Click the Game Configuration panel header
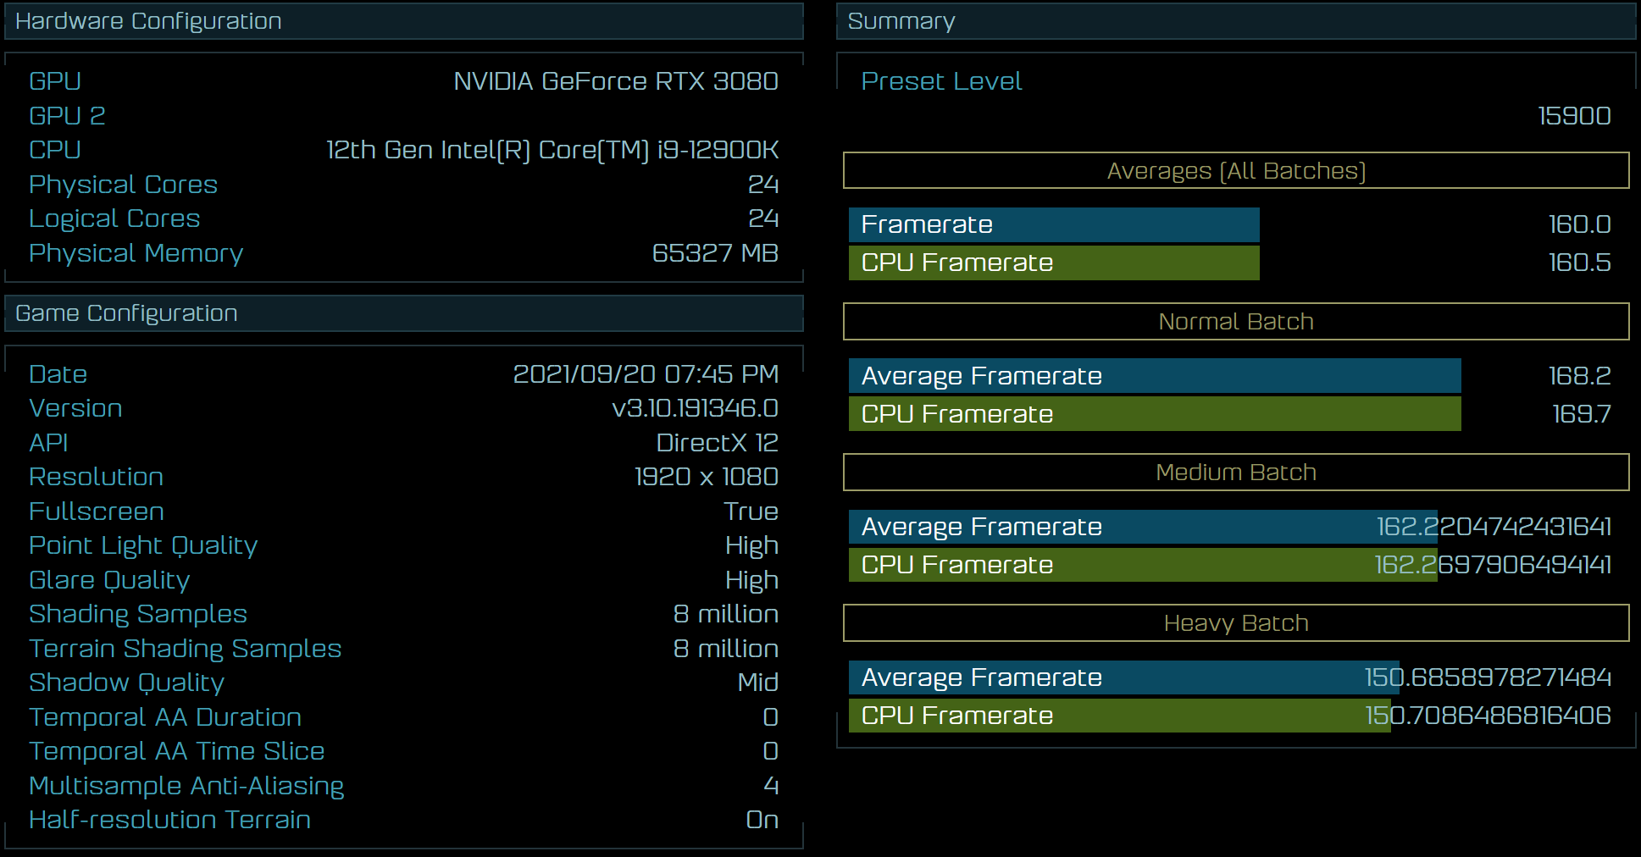Screen dimensions: 1641x857 point(403,313)
